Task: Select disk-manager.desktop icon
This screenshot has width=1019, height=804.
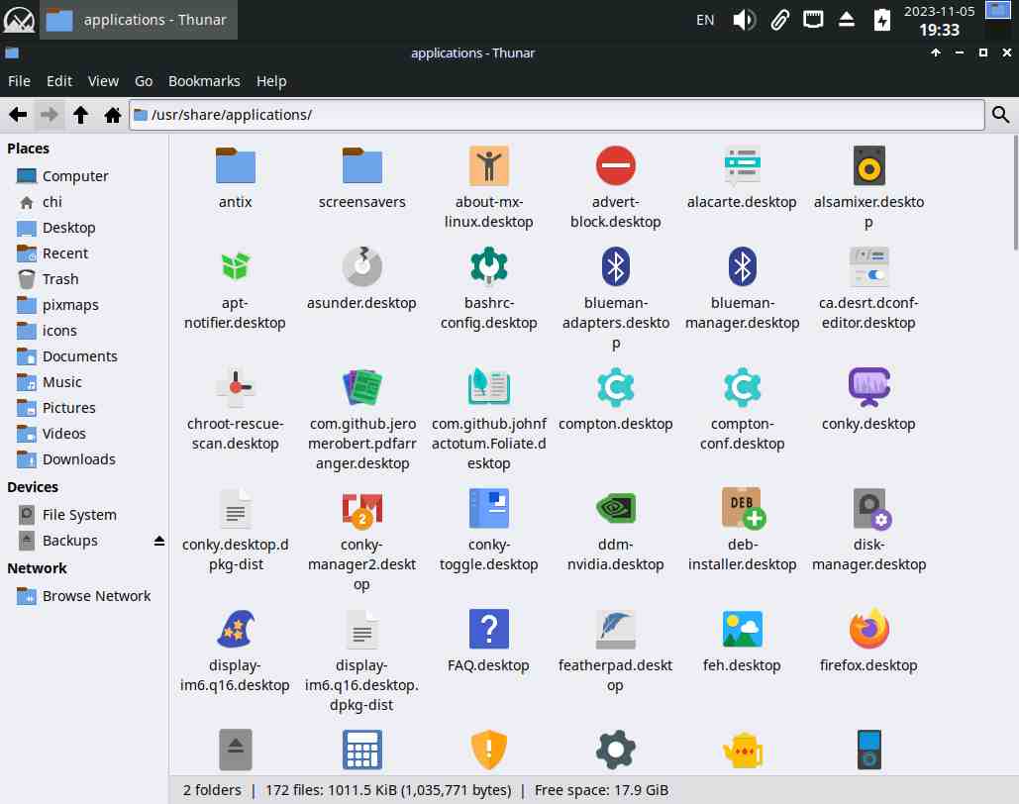Action: [870, 508]
